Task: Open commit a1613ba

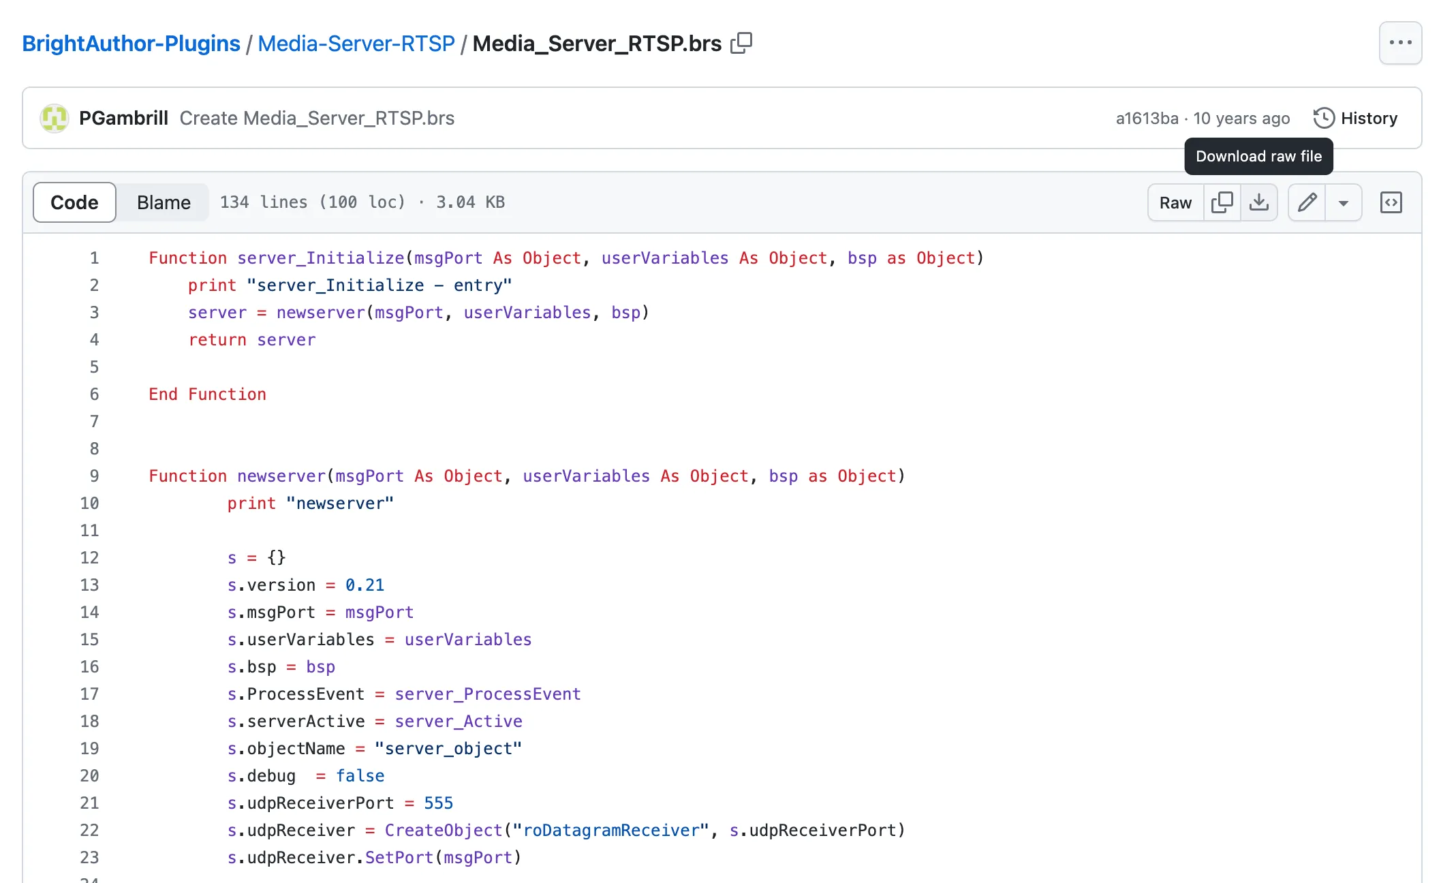Action: [x=1147, y=118]
